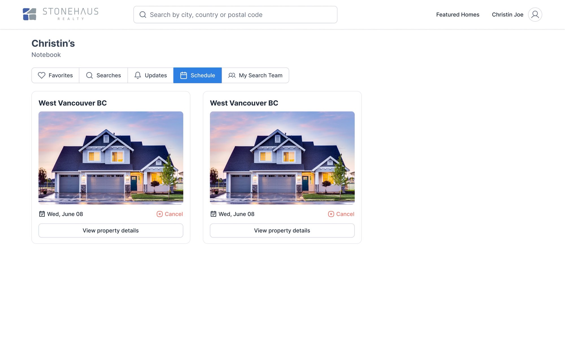Click the cancel X icon on second card
Image resolution: width=565 pixels, height=353 pixels.
point(331,214)
